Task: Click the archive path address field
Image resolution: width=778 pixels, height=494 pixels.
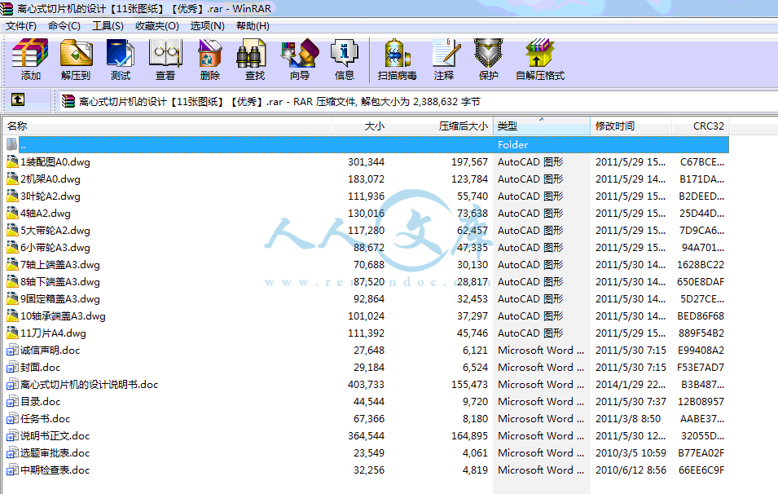Action: [417, 102]
